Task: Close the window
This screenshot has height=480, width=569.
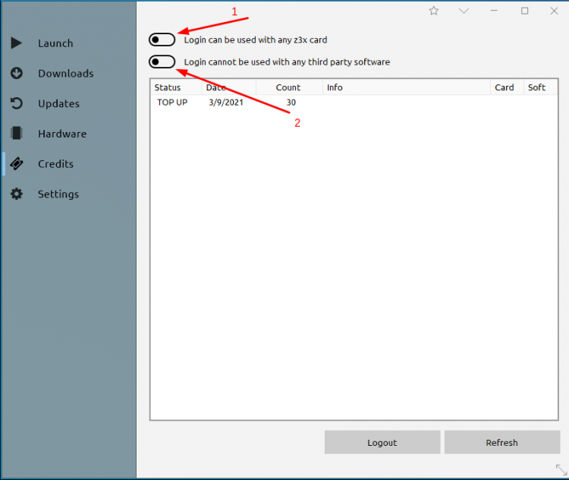Action: pyautogui.click(x=554, y=11)
